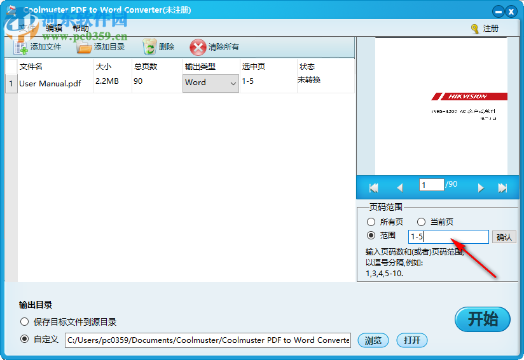Jump to first preview page
This screenshot has width=524, height=360.
[374, 188]
